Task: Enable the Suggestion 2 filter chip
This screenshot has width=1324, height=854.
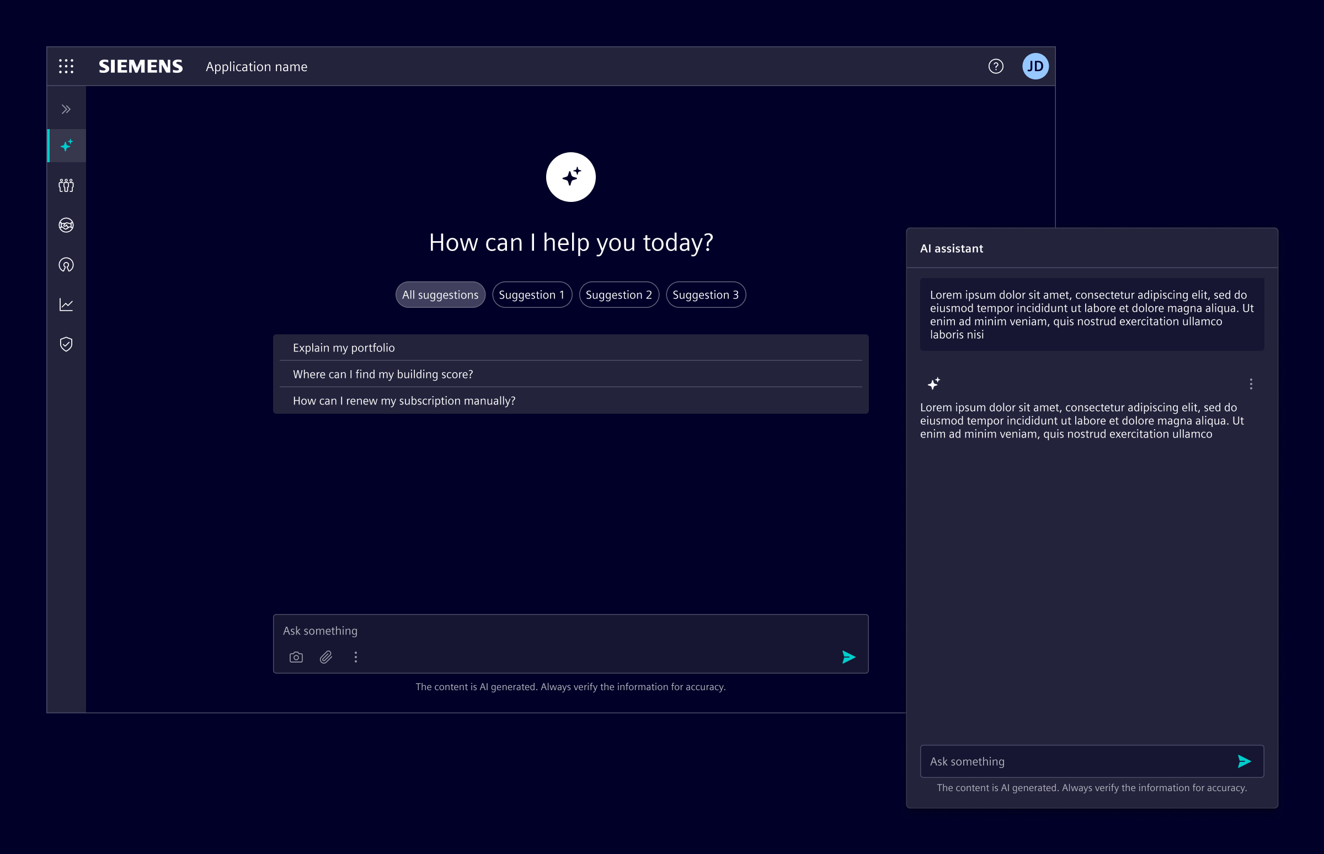Action: (619, 295)
